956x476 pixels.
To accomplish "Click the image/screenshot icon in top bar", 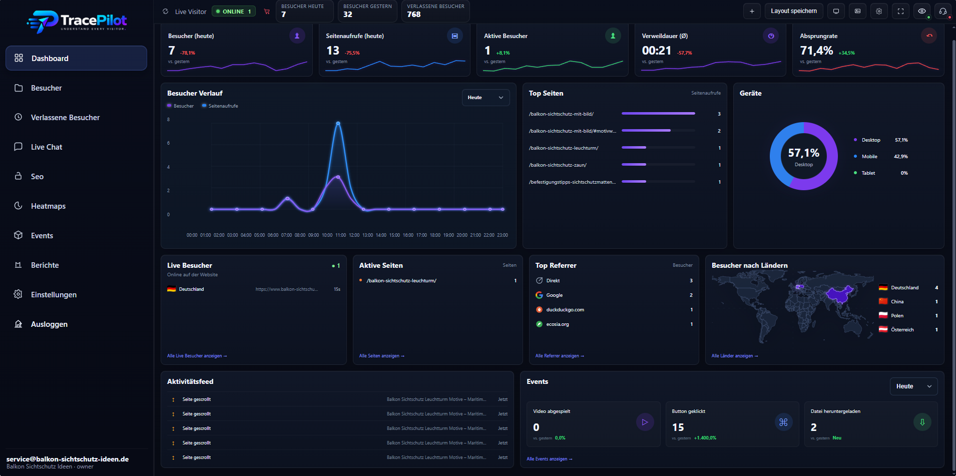I will (x=857, y=11).
